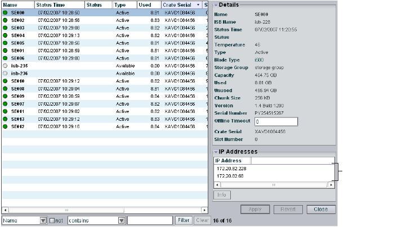The height and width of the screenshot is (227, 402).
Task: Click the green status icon for SE007
Action: click(x=5, y=104)
